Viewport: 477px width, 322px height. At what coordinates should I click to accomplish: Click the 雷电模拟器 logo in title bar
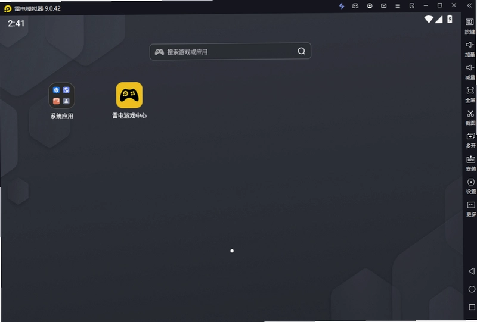pos(8,8)
